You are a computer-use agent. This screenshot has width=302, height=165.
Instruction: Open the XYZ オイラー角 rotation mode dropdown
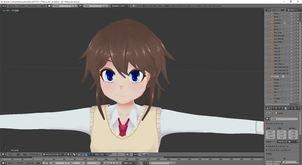pos(288,141)
